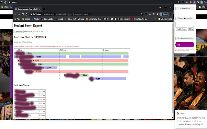Click the 6:11pm cell in First Join Times
This screenshot has width=207, height=129.
click(42, 111)
